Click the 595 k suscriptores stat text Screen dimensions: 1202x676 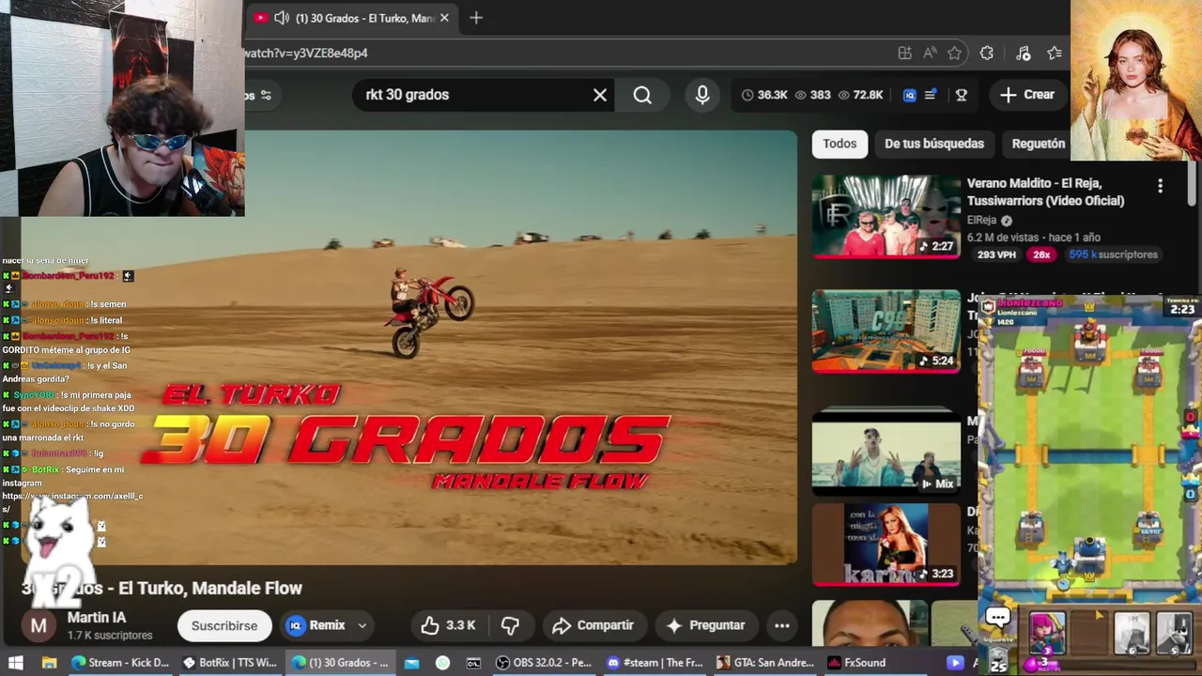[x=1113, y=254]
